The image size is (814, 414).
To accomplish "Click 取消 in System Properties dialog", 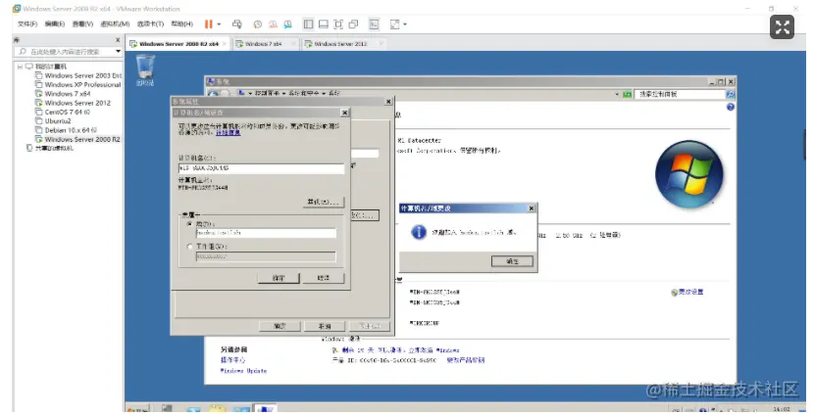I will 325,326.
